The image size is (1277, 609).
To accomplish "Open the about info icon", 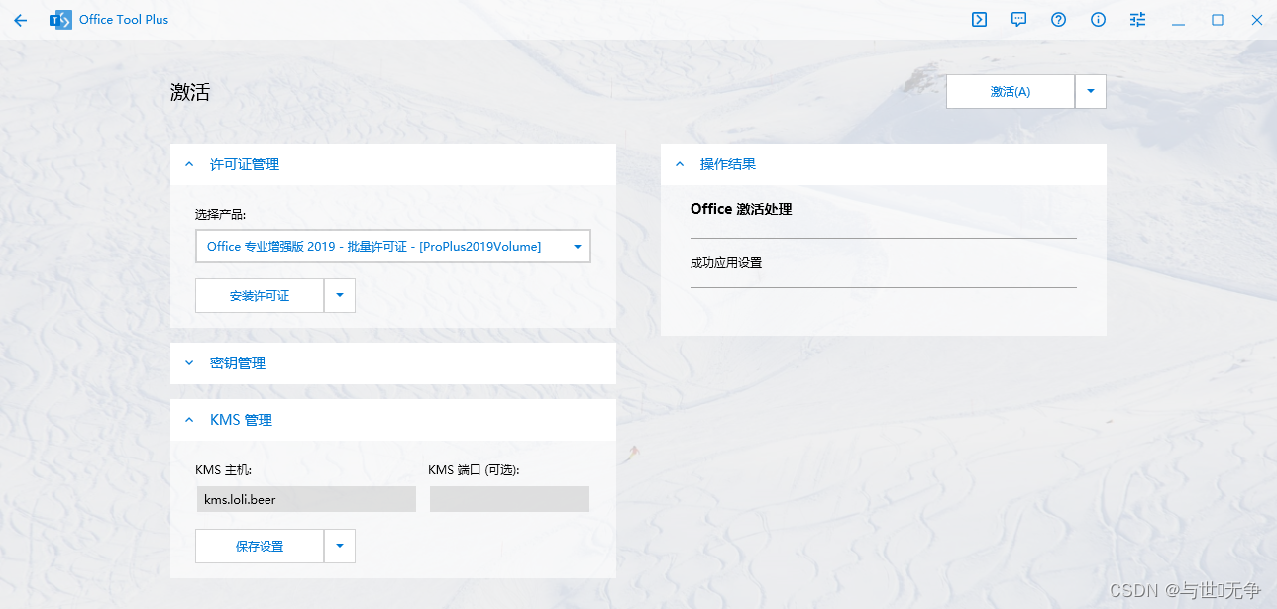I will [1098, 20].
